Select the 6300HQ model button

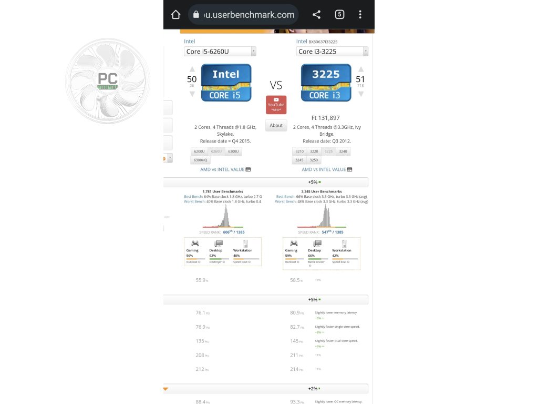click(200, 160)
